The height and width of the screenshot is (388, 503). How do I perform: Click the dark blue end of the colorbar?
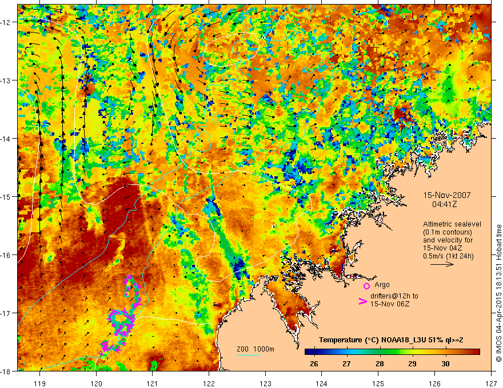[x=309, y=352]
